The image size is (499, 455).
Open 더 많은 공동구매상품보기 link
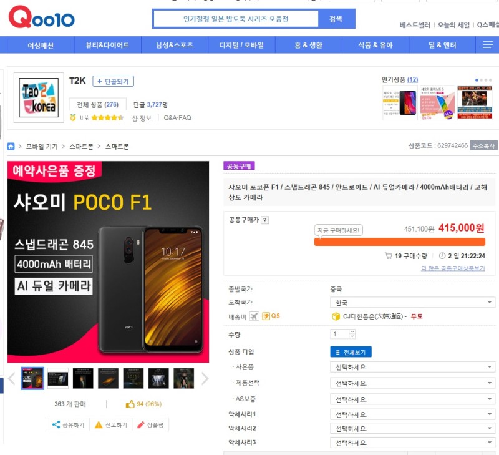[x=453, y=268]
